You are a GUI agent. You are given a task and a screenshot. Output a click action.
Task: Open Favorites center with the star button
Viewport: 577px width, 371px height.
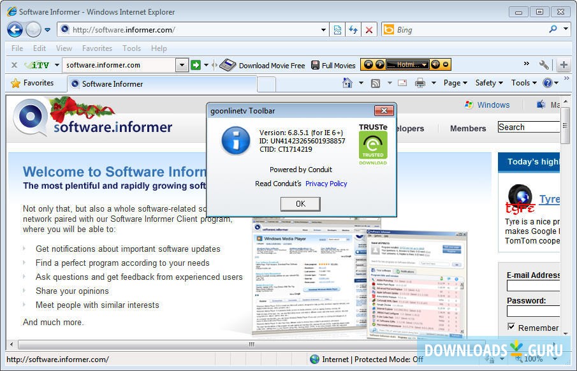(32, 83)
